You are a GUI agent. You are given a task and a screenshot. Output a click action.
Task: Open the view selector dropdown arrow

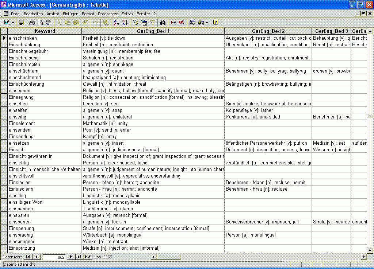tap(13, 23)
